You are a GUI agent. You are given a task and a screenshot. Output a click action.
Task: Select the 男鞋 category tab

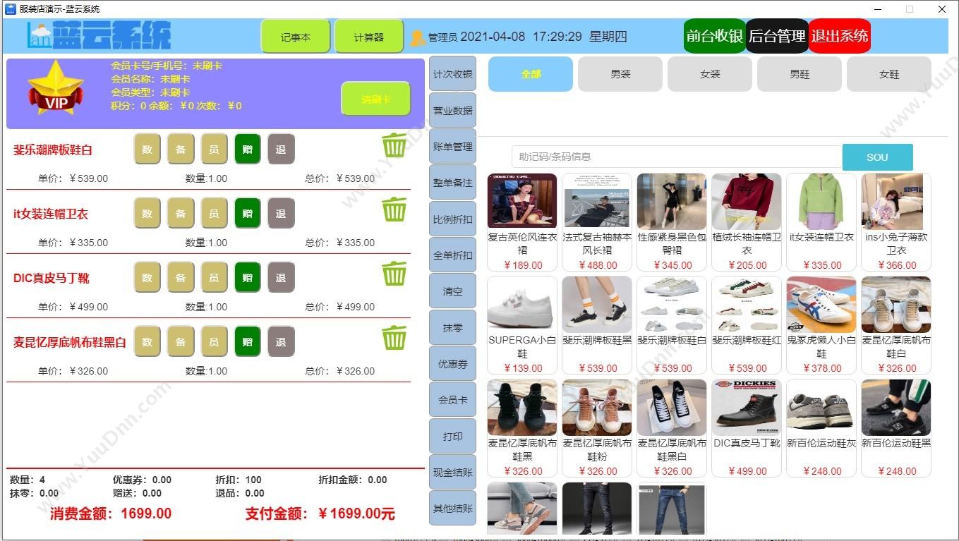tap(800, 74)
